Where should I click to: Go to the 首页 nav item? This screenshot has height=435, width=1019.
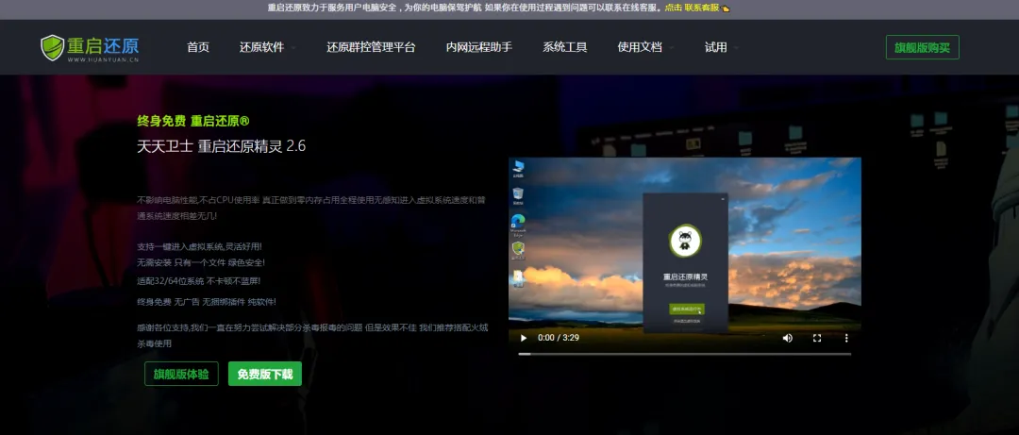(x=198, y=47)
